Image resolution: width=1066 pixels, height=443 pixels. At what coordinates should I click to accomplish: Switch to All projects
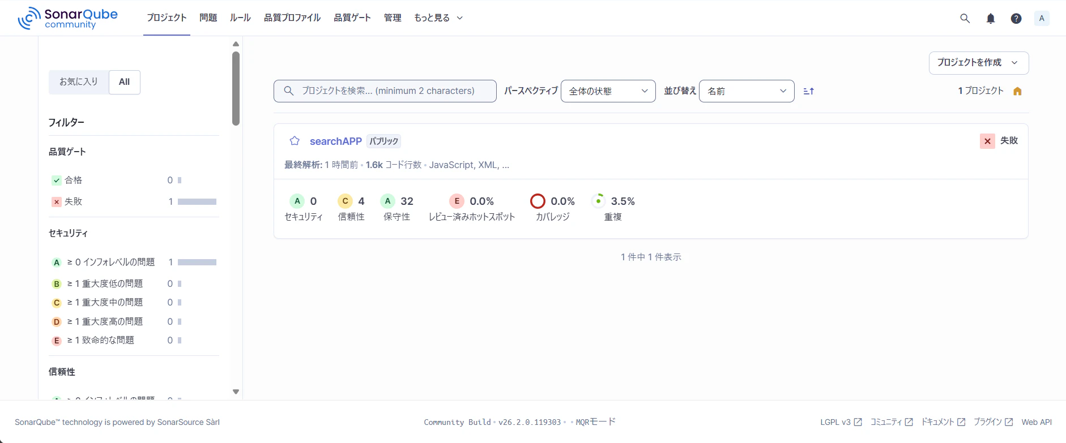[125, 82]
